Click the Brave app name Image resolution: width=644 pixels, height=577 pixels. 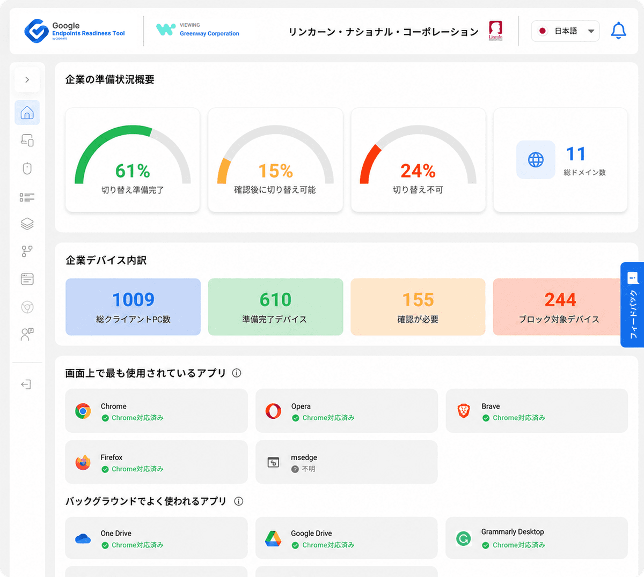[491, 406]
